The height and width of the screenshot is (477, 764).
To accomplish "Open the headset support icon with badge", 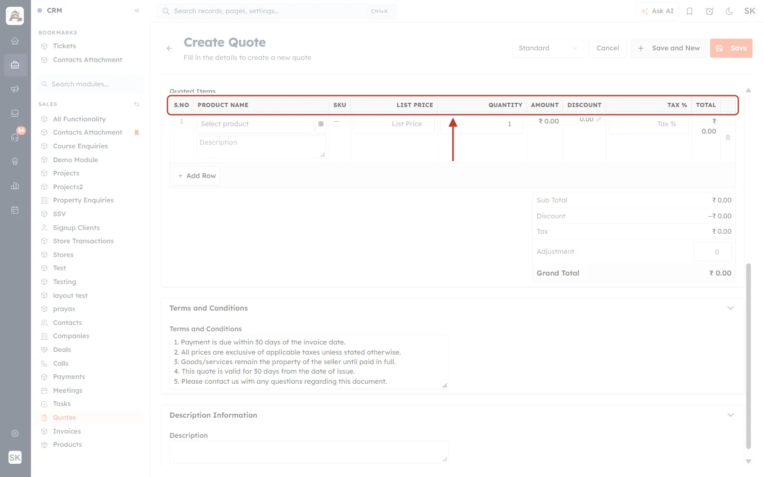I will coord(15,137).
